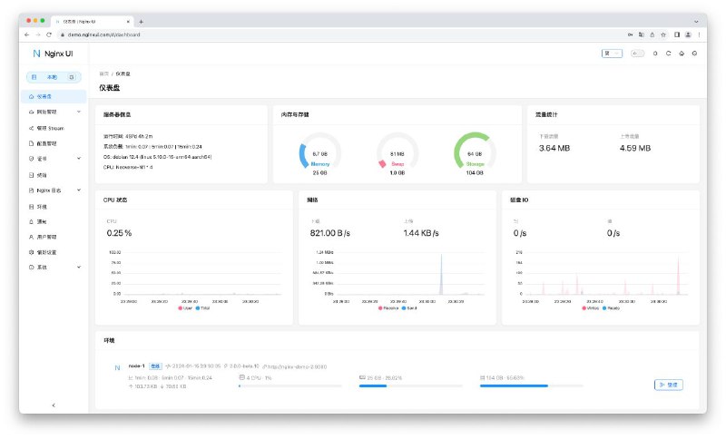Open the Chrome profile avatar
This screenshot has height=439, width=726.
pyautogui.click(x=688, y=34)
